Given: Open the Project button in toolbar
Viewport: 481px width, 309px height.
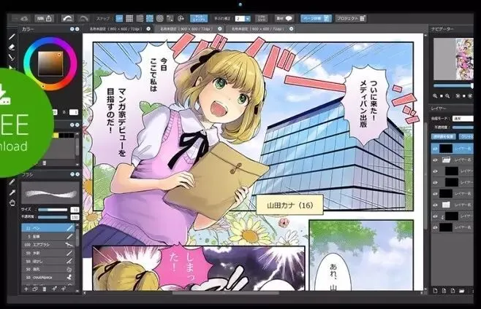Looking at the screenshot, I should point(351,18).
